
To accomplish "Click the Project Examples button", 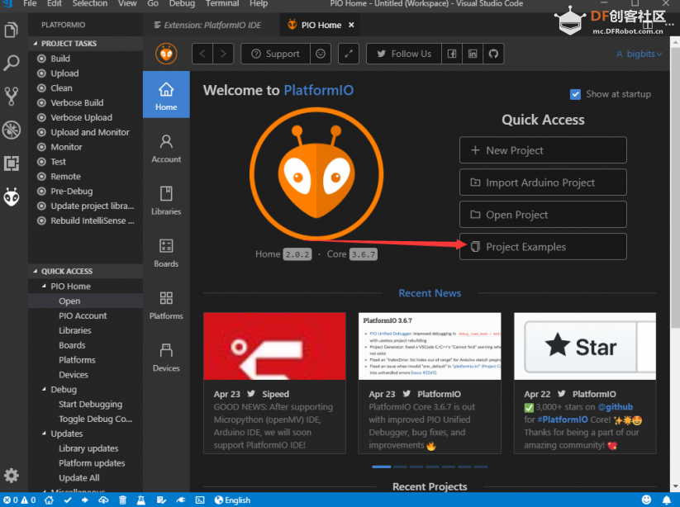I will [x=543, y=247].
